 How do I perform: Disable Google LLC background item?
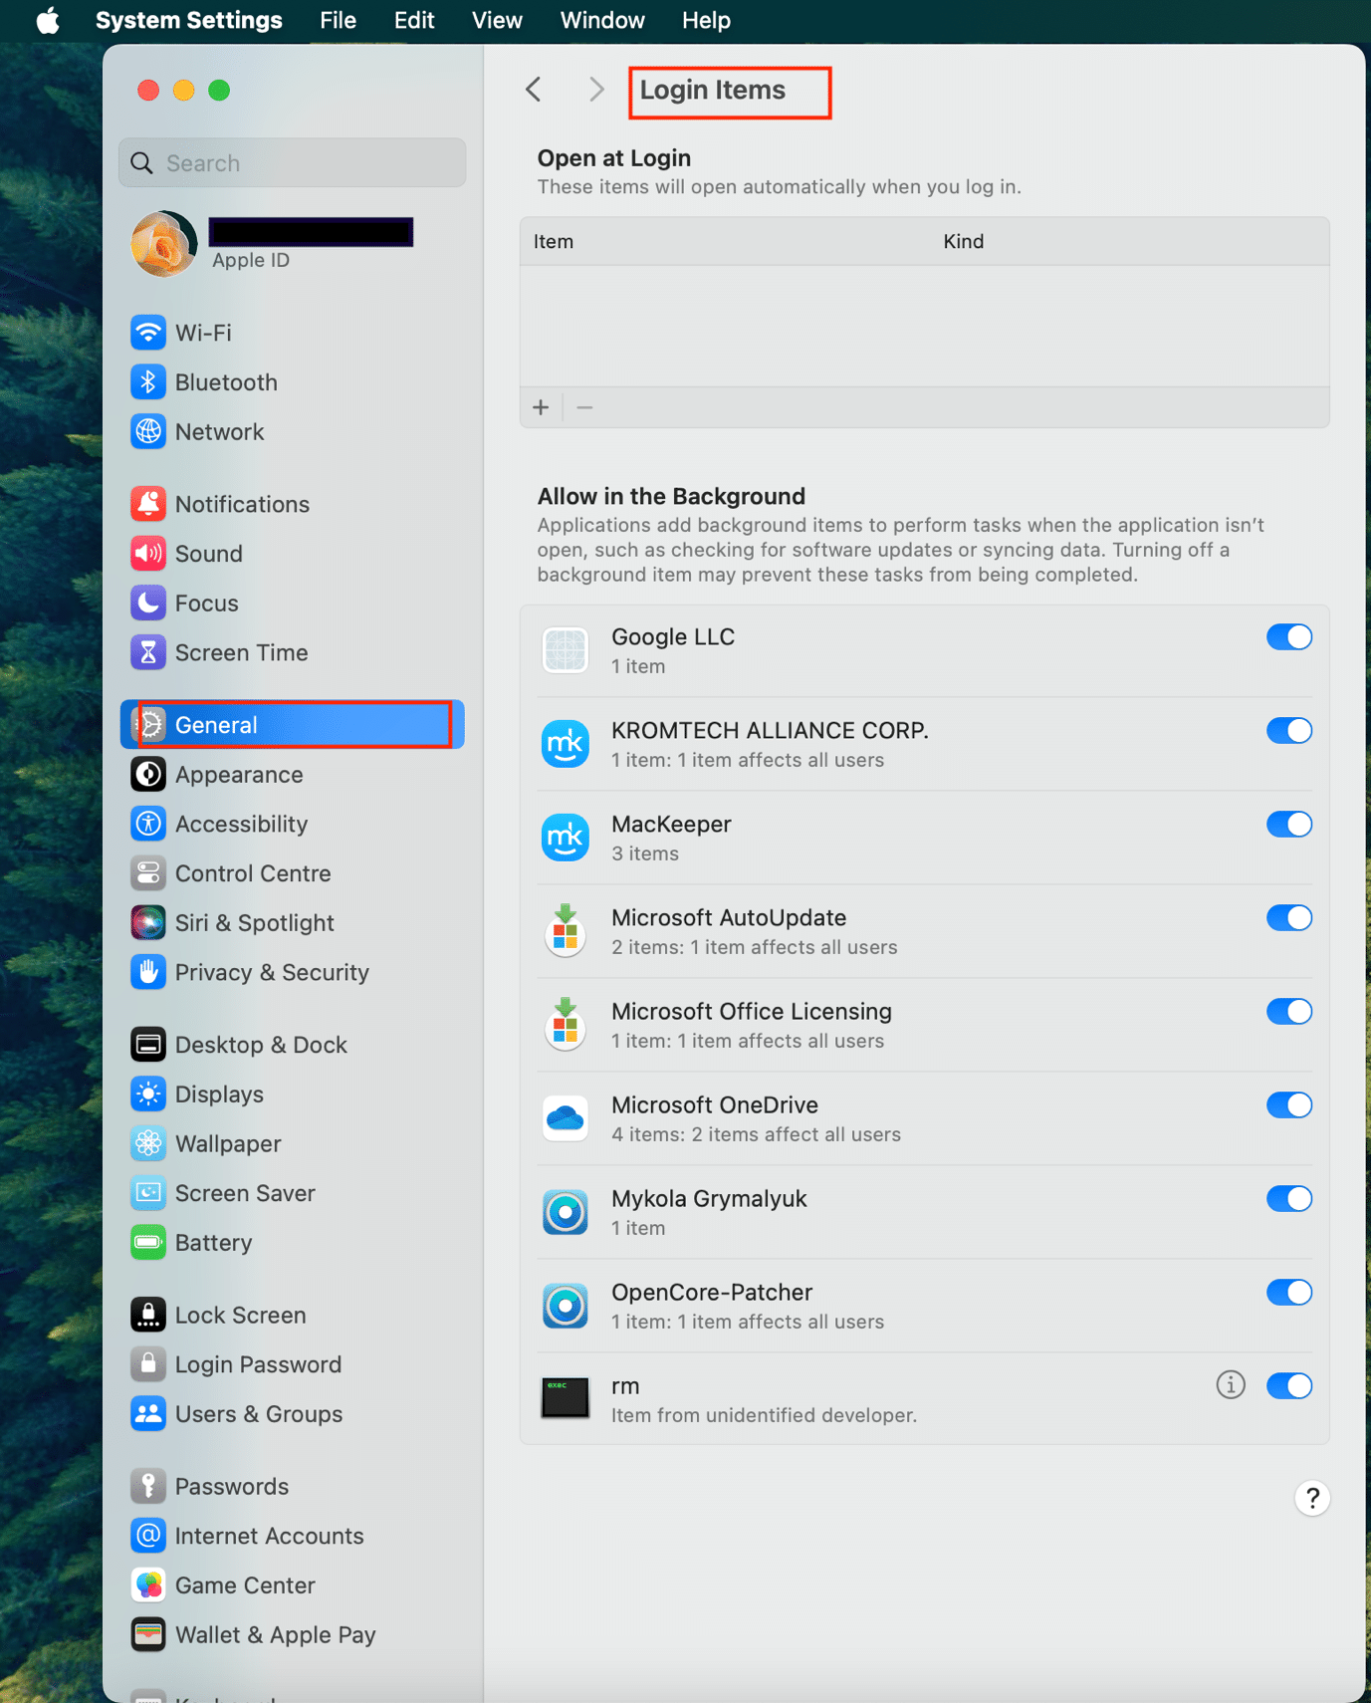1288,637
